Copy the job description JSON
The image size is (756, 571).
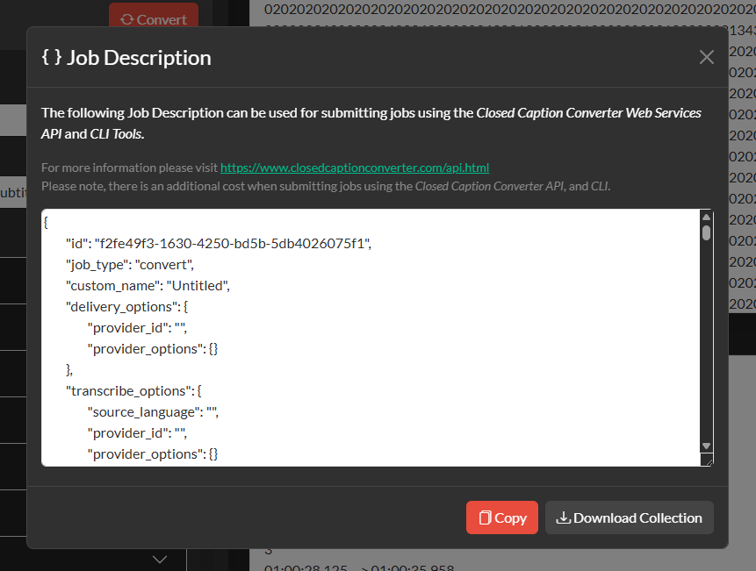[501, 517]
